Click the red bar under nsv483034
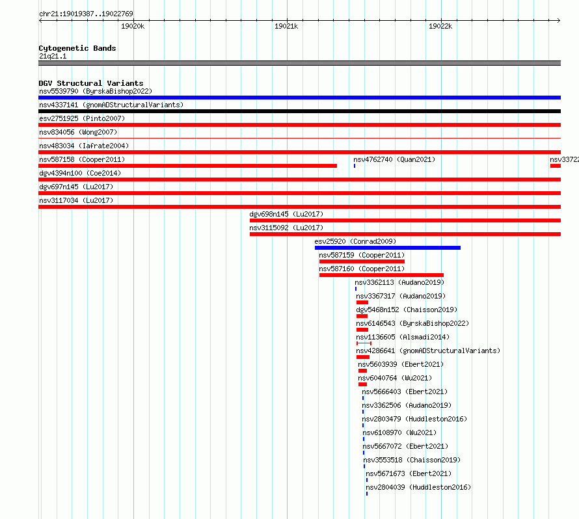Image resolution: width=579 pixels, height=519 pixels. click(x=299, y=152)
